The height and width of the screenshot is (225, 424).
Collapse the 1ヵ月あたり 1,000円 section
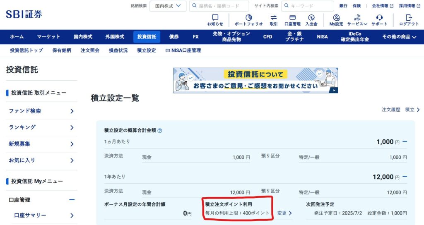pyautogui.click(x=405, y=141)
